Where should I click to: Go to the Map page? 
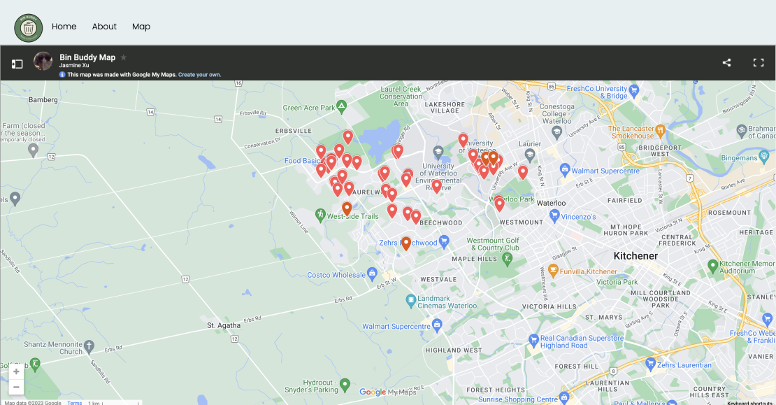click(x=141, y=27)
